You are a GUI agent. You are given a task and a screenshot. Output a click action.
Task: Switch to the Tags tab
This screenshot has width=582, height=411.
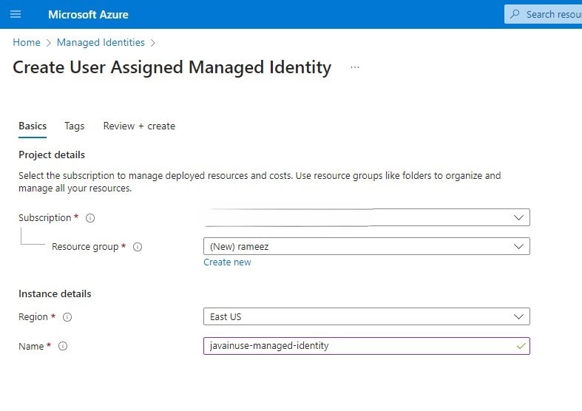pyautogui.click(x=74, y=126)
